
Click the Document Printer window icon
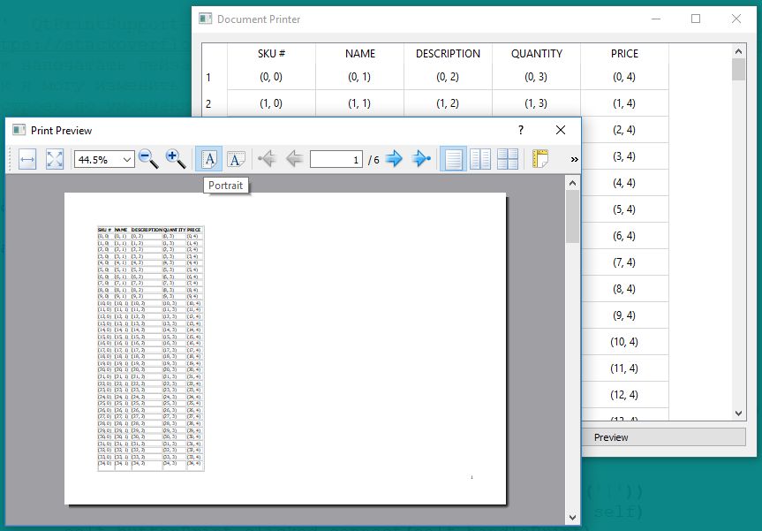point(205,19)
